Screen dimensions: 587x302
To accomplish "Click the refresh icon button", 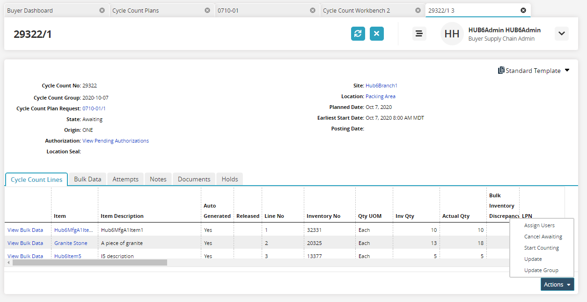I will click(358, 34).
